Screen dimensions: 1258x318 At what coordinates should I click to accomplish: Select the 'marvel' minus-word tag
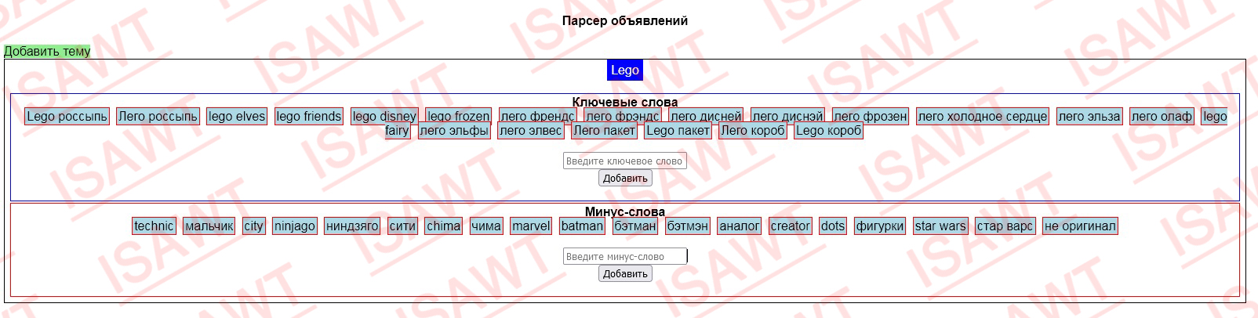(531, 226)
